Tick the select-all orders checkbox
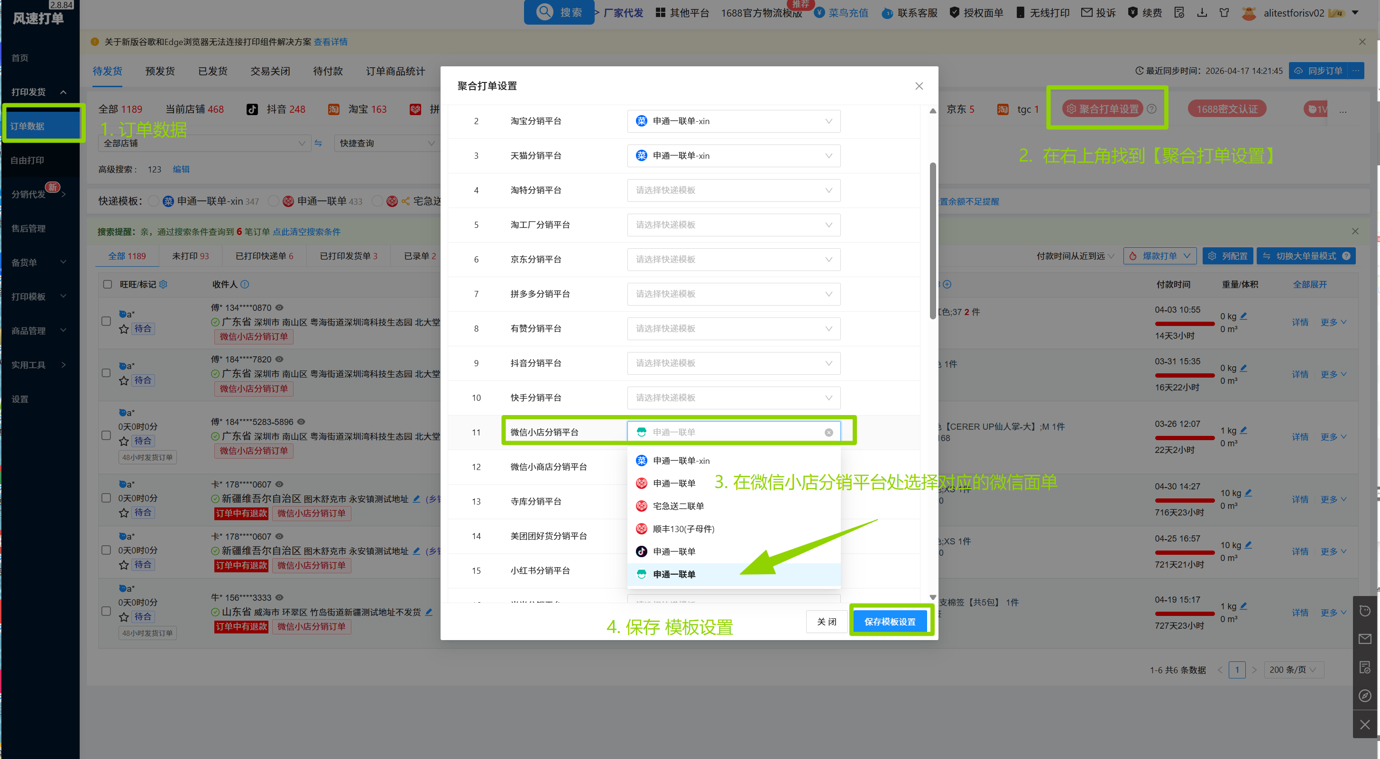This screenshot has width=1380, height=759. (108, 284)
